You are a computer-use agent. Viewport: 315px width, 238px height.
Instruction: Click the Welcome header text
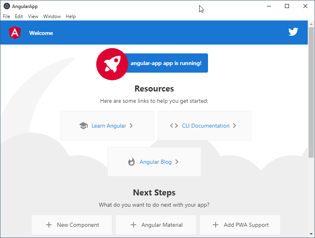tap(41, 33)
